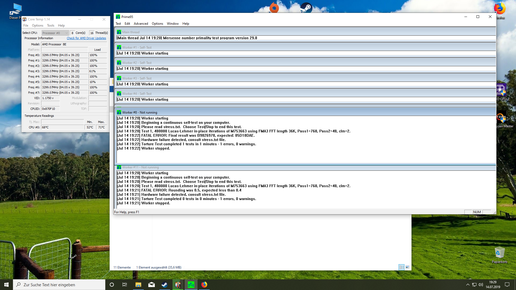Open File Explorer from taskbar

pyautogui.click(x=138, y=285)
